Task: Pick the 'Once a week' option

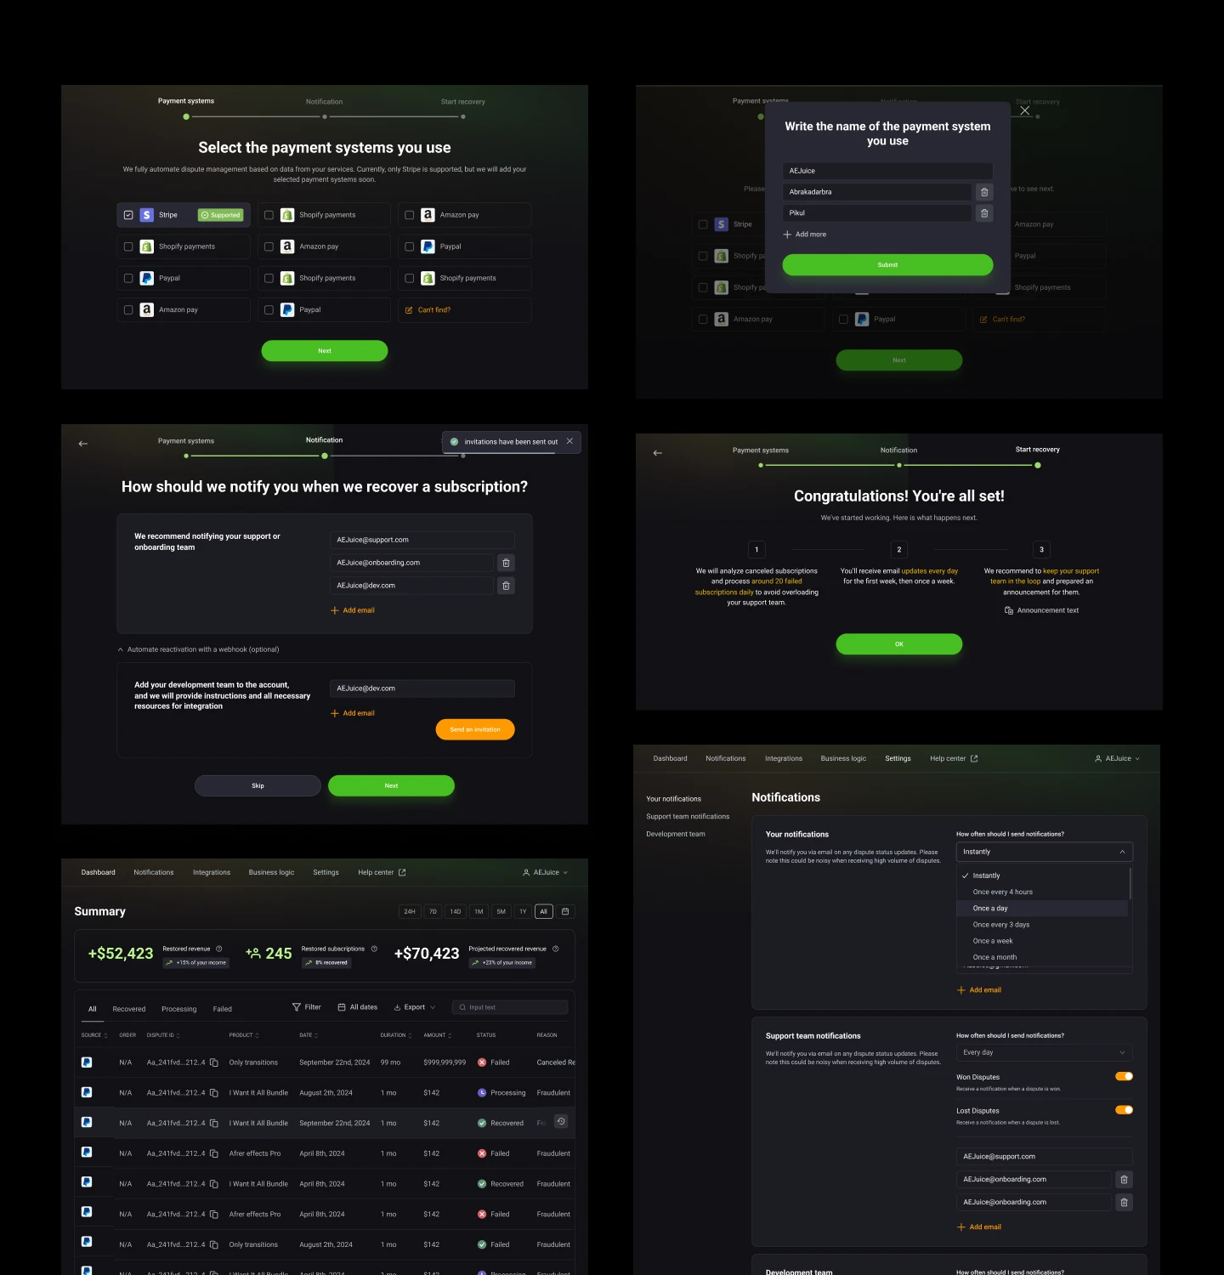Action: click(x=1043, y=941)
